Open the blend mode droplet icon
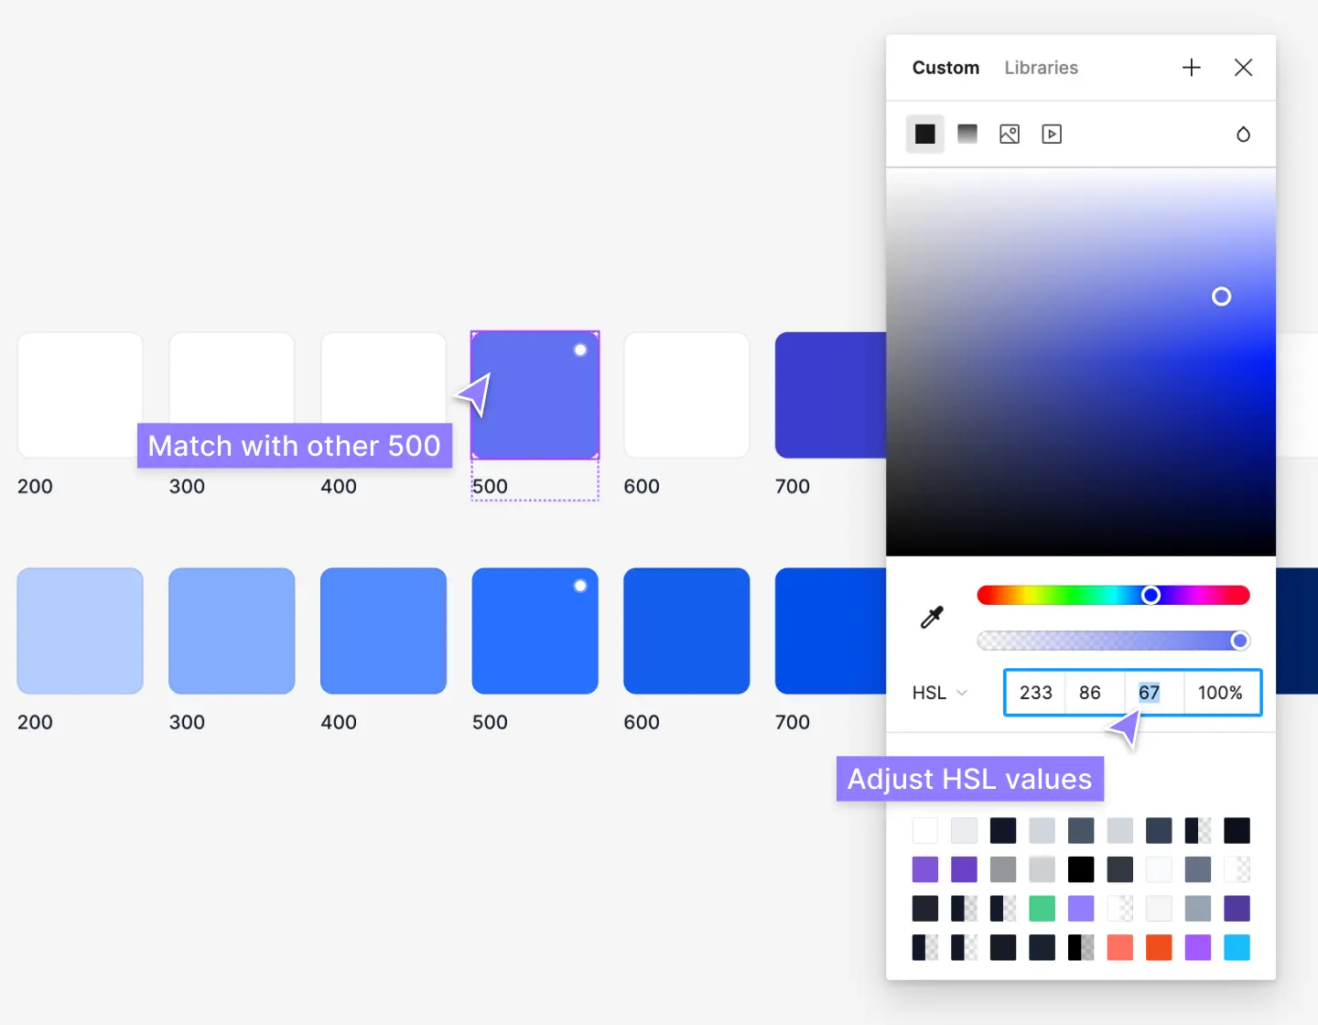This screenshot has width=1318, height=1025. click(x=1243, y=134)
